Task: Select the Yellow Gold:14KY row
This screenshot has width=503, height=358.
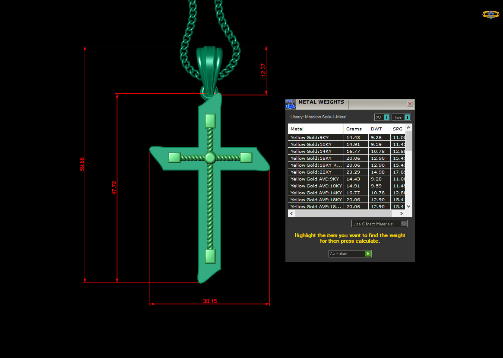Action: coord(347,152)
